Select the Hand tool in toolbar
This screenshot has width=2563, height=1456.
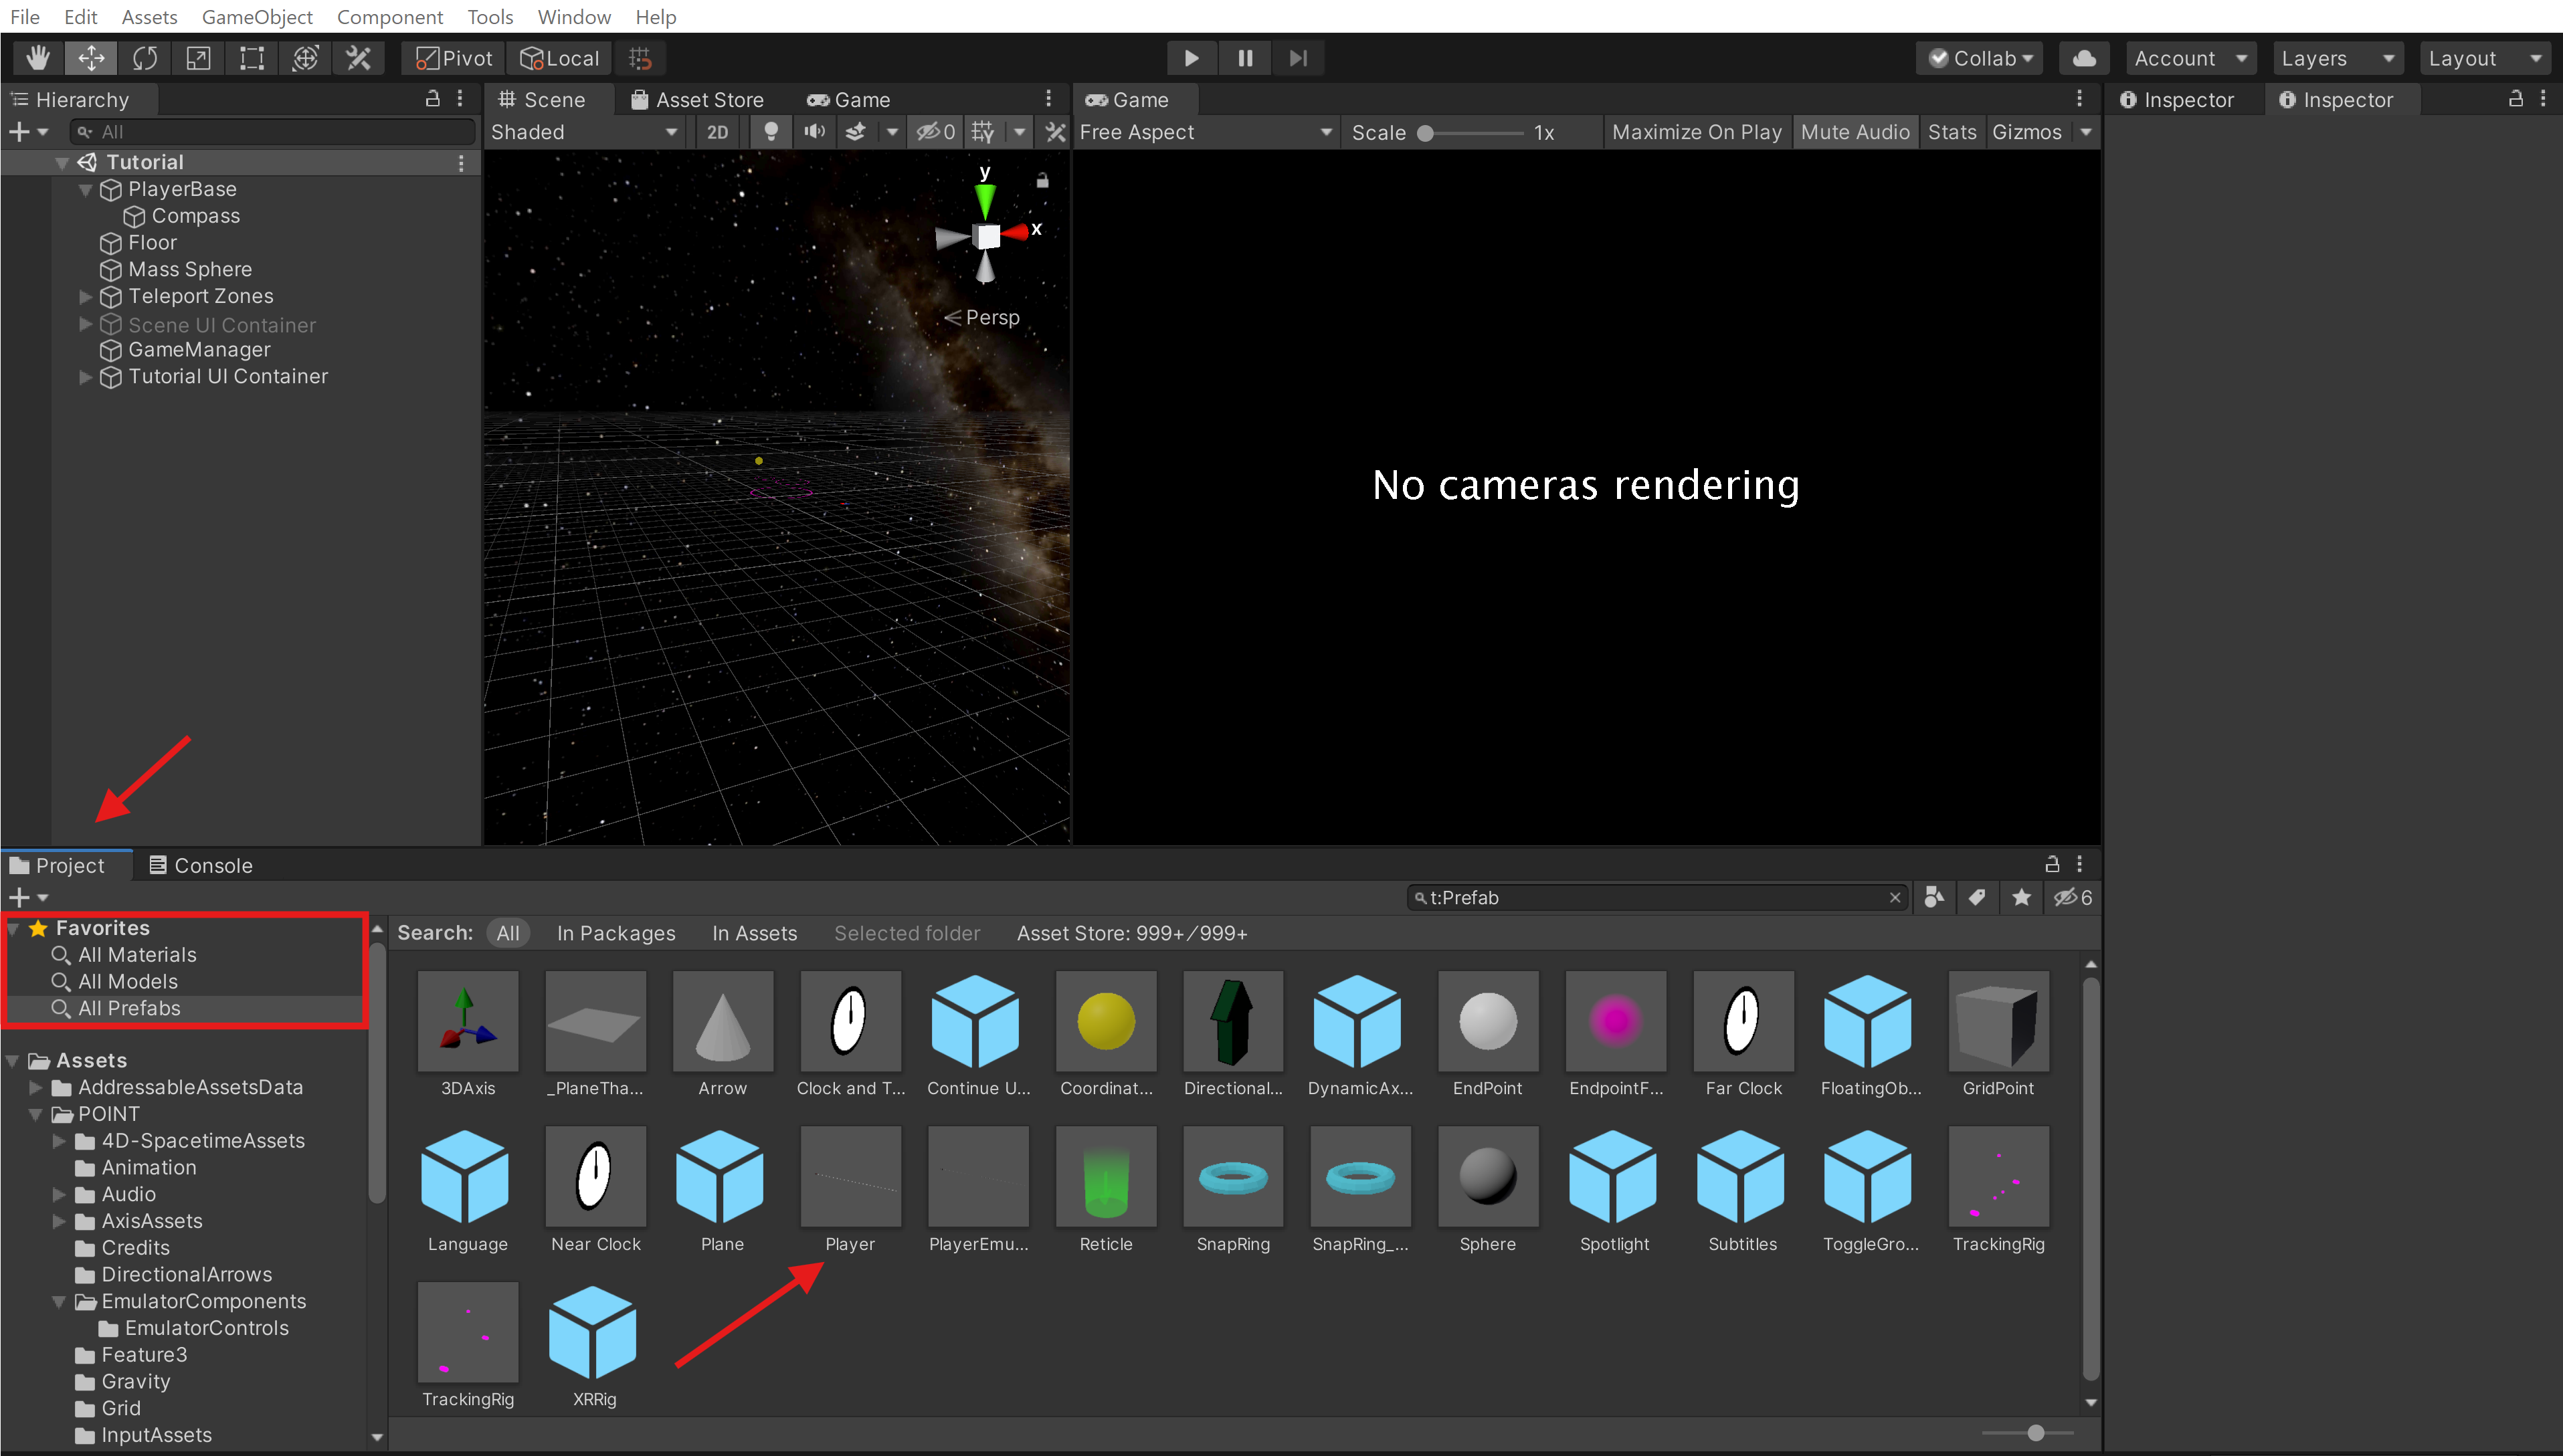[38, 58]
